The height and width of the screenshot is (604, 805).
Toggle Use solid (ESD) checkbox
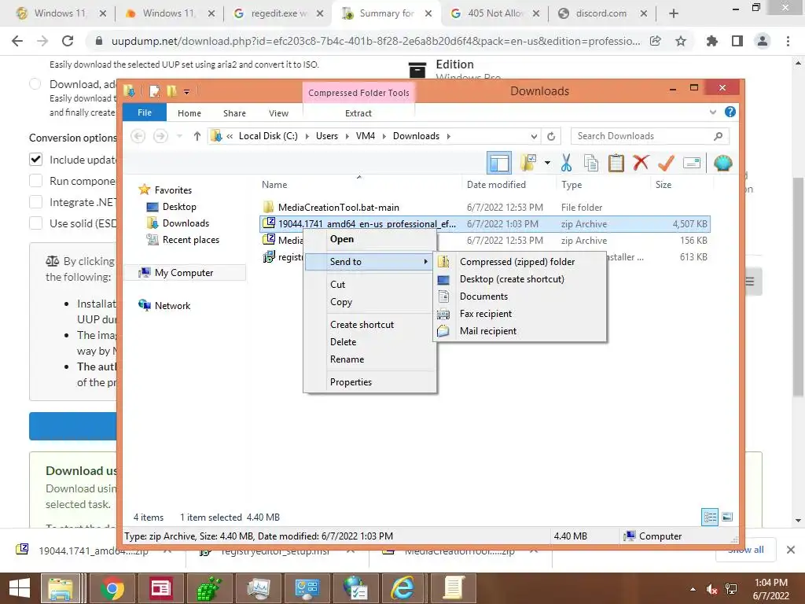35,223
